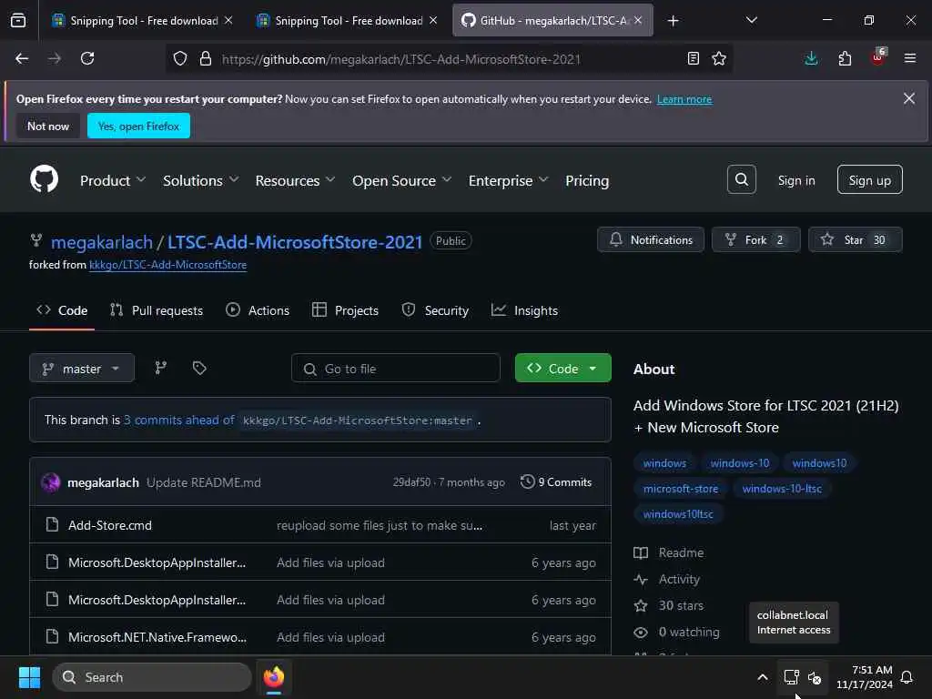Click megakarlach's avatar in commit row

(x=51, y=482)
